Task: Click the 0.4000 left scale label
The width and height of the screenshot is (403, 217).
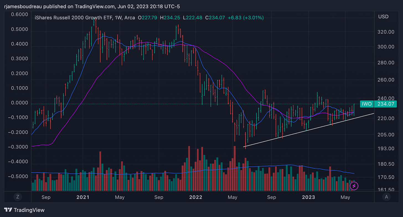Action: (x=20, y=44)
